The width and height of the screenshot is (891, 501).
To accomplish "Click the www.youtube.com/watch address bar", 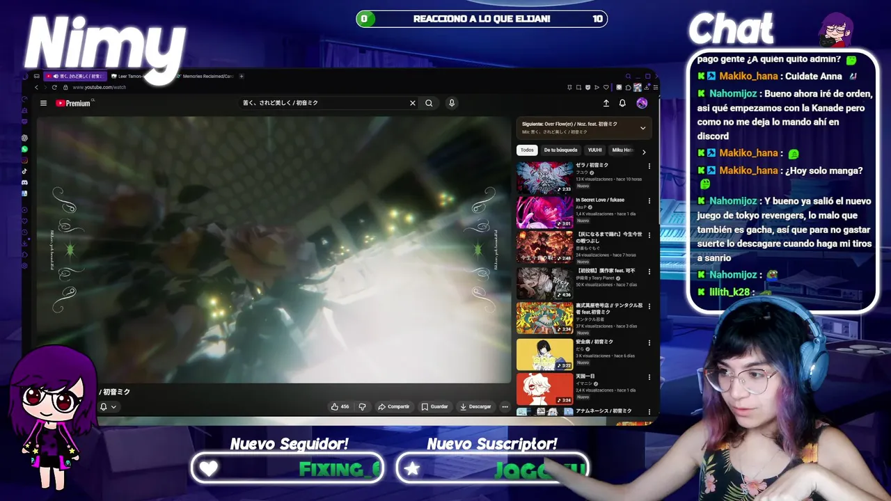I will [x=99, y=87].
